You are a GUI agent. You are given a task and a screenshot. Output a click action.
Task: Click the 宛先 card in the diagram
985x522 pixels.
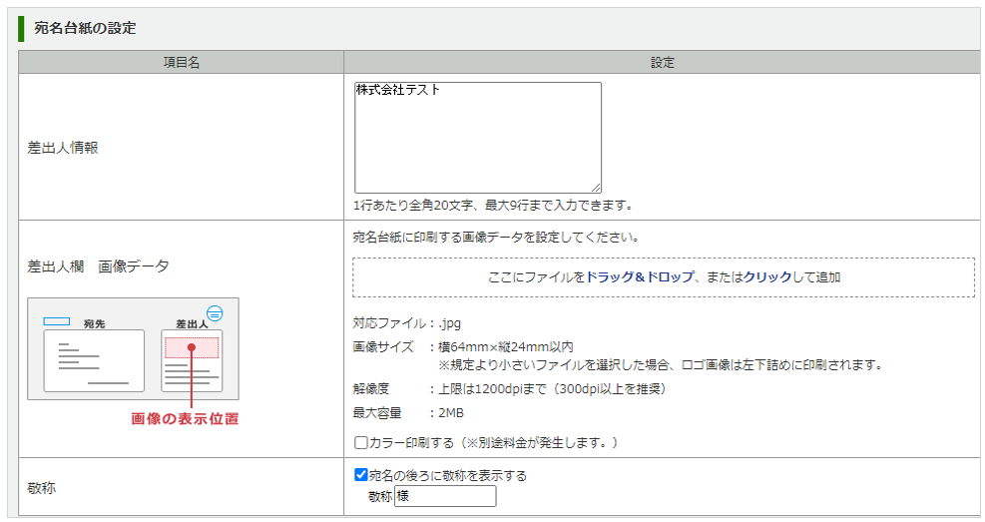click(x=94, y=361)
